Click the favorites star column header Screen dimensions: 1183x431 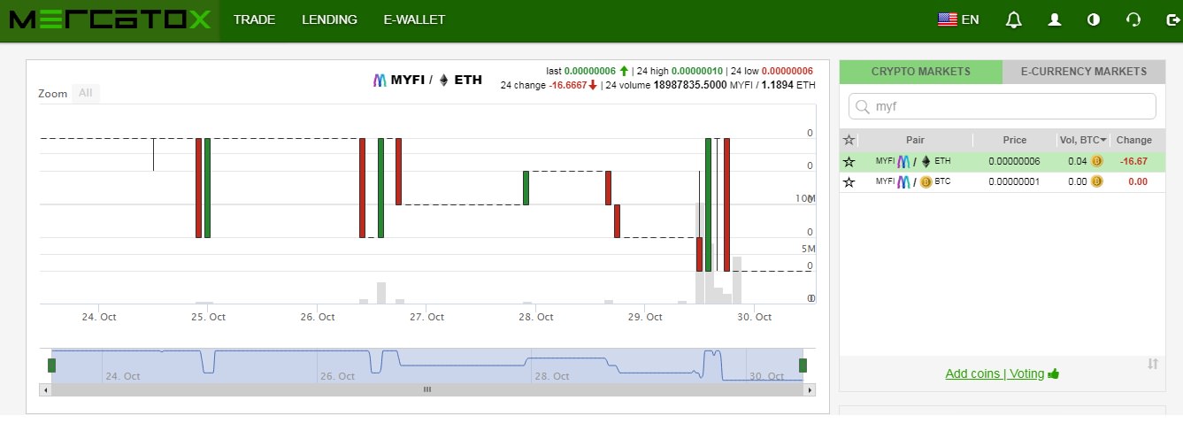click(x=849, y=140)
